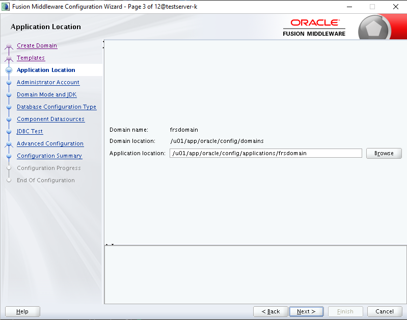407x320 pixels.
Task: Click the frsdomain domain name value
Action: click(x=184, y=130)
